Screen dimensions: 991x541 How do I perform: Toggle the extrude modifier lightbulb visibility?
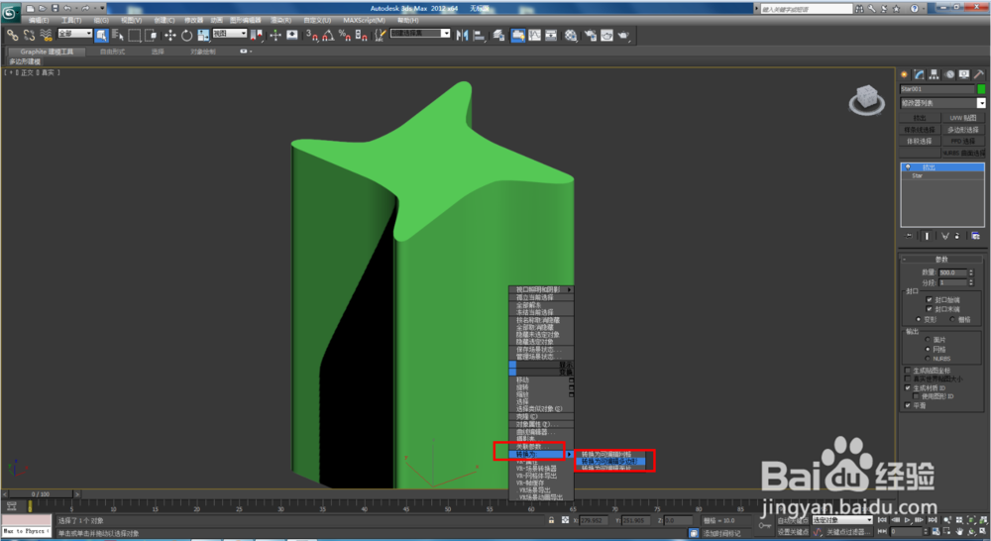click(x=908, y=167)
